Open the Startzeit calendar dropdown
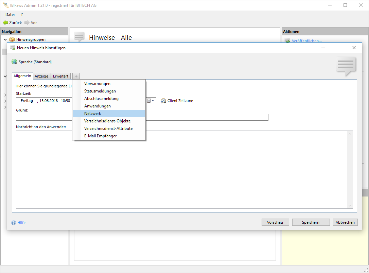This screenshot has height=273, width=369. (x=151, y=101)
